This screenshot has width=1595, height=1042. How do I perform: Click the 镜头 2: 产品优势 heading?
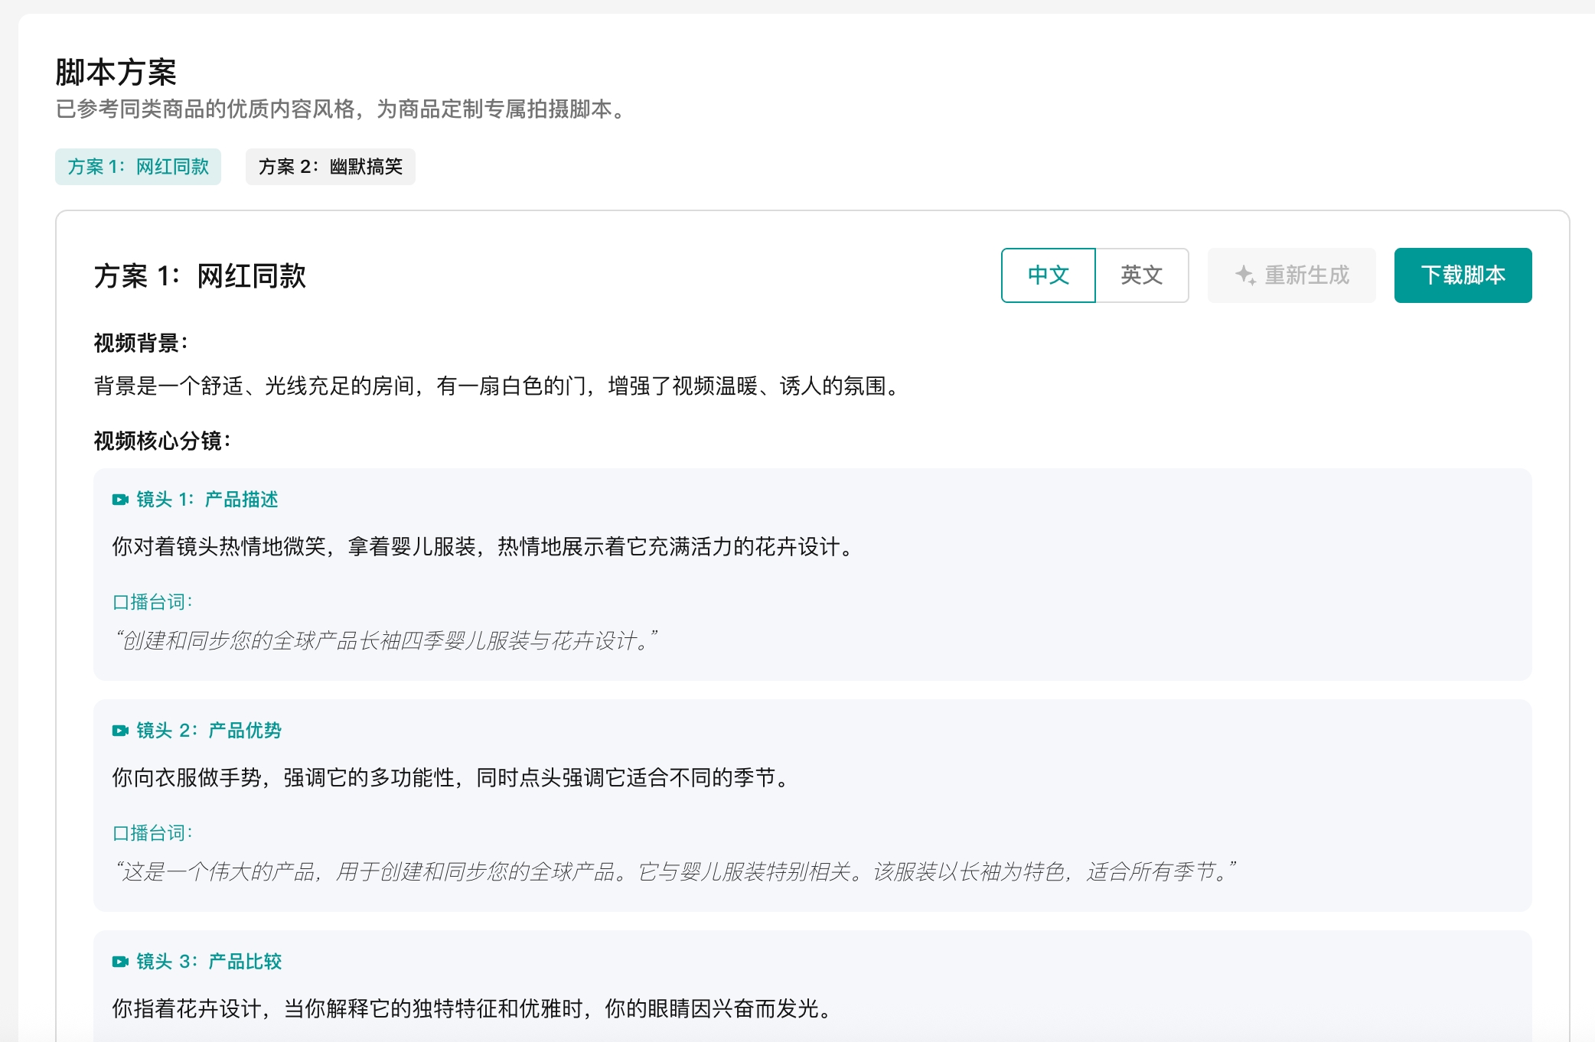[208, 731]
